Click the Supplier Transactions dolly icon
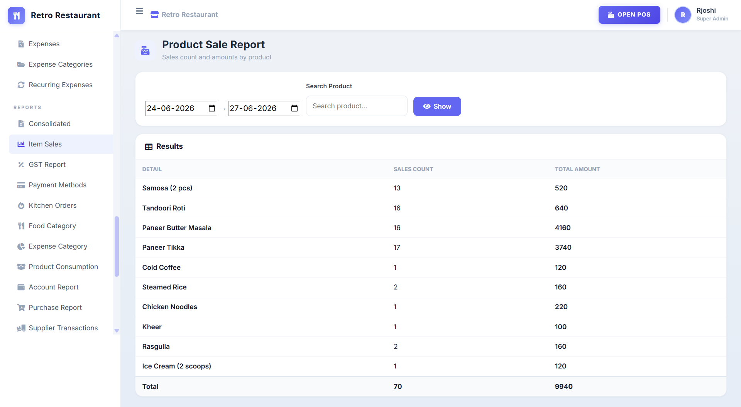Screen dimensions: 741x407 21,328
